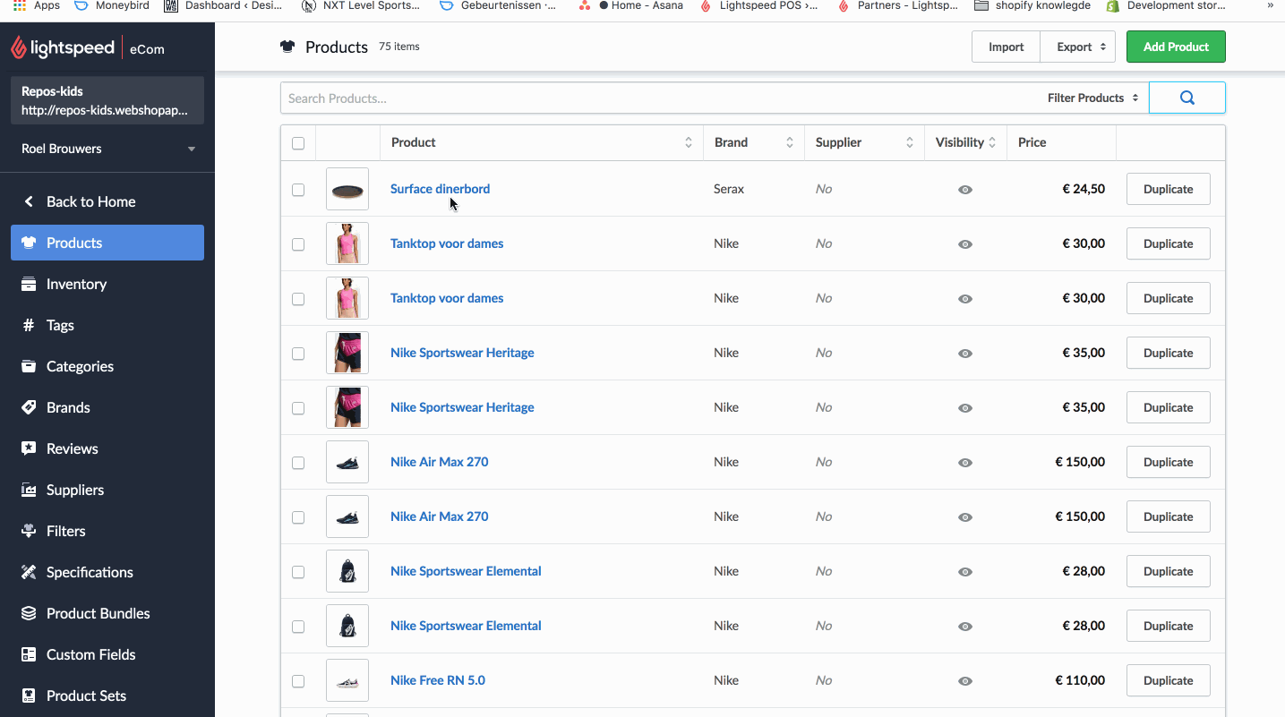This screenshot has height=717, width=1285.
Task: Open the NXT Level Sports bookmark
Action: pos(361,5)
